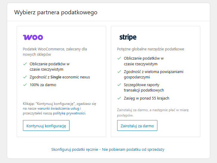Click the checkmark beside Stripe real-time tax calculation

click(x=119, y=58)
